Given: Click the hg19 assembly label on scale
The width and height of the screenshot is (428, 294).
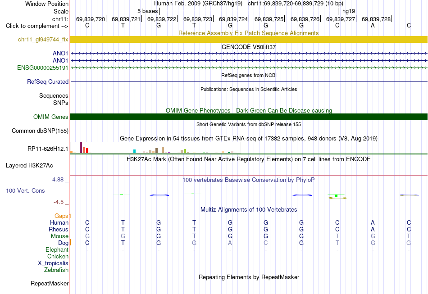Looking at the screenshot, I should (349, 11).
